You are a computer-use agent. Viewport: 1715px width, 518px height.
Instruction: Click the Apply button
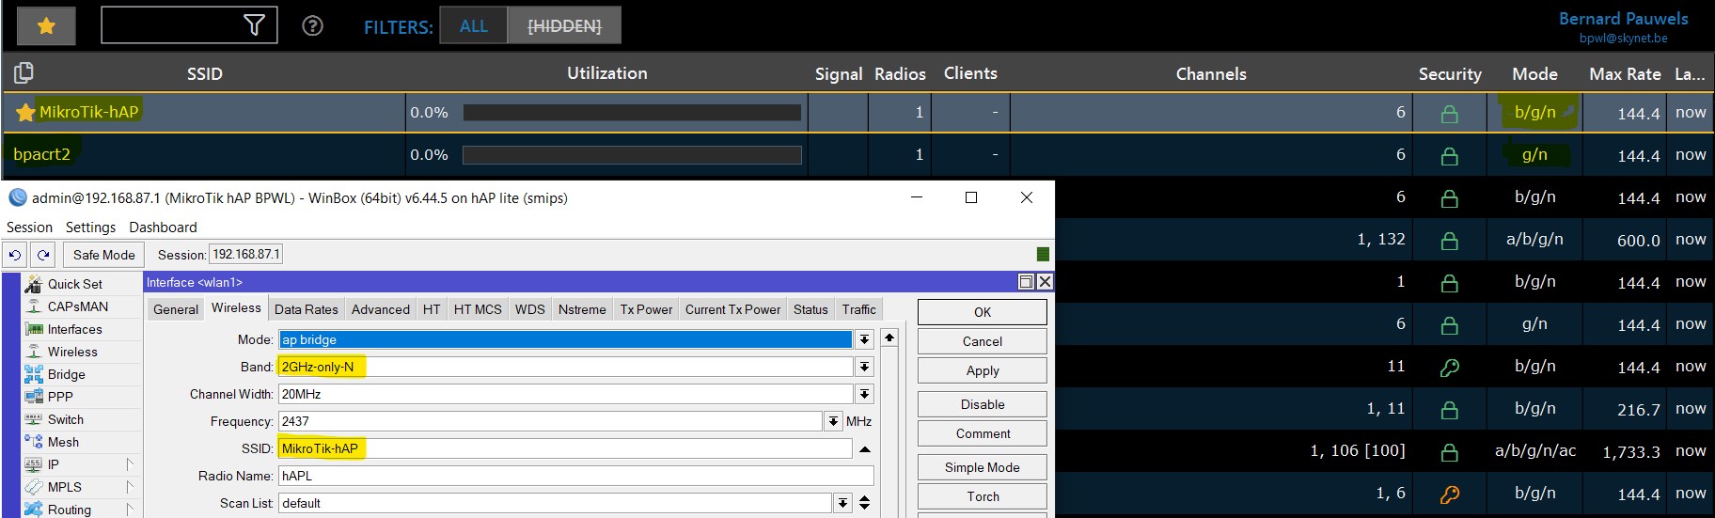[983, 370]
